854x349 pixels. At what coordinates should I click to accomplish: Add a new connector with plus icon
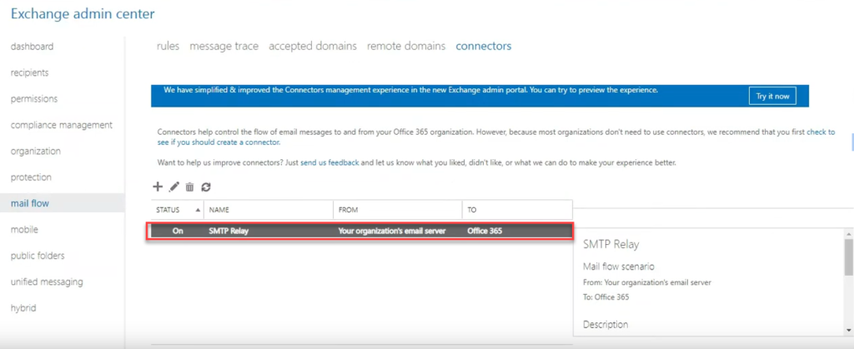[x=158, y=187]
